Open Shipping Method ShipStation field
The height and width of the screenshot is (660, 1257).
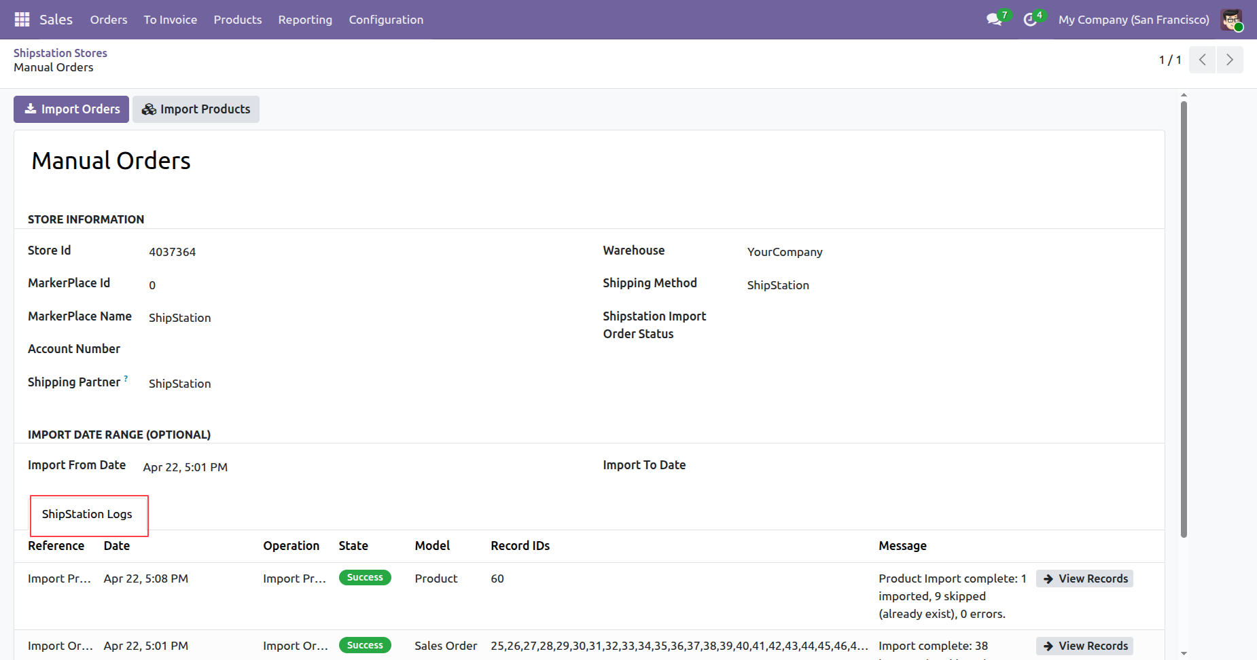(778, 285)
